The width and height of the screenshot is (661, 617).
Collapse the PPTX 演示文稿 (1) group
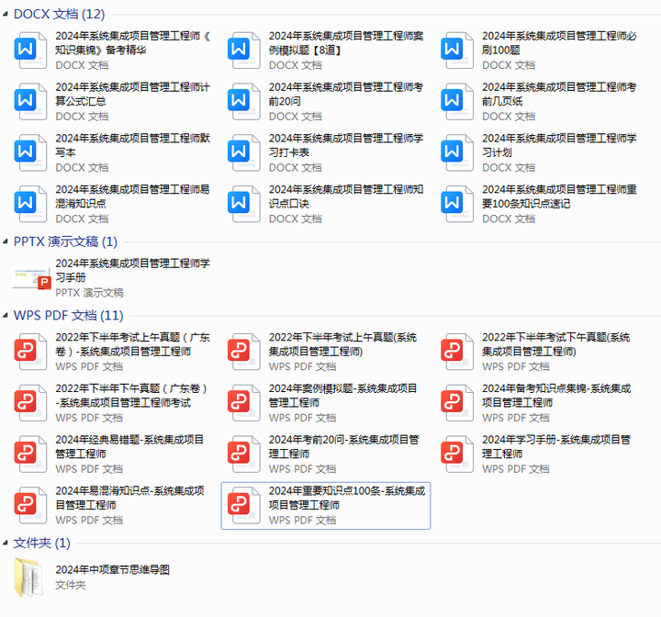click(6, 241)
